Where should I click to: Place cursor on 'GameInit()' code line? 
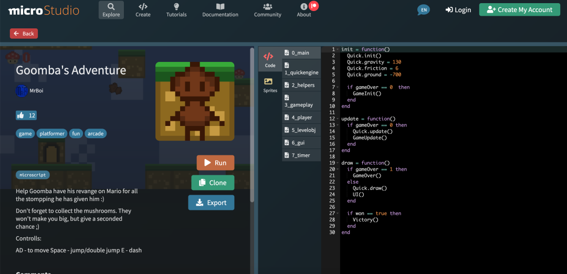(x=367, y=93)
